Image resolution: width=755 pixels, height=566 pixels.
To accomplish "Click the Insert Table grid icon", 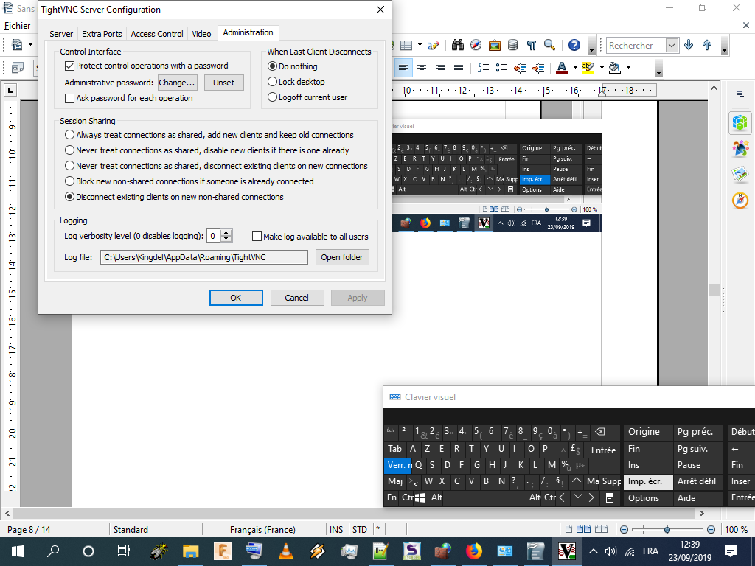I will click(x=406, y=45).
